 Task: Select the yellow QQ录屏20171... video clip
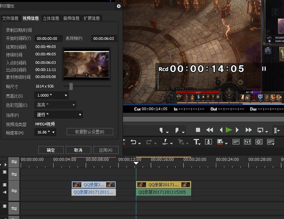pyautogui.click(x=164, y=185)
